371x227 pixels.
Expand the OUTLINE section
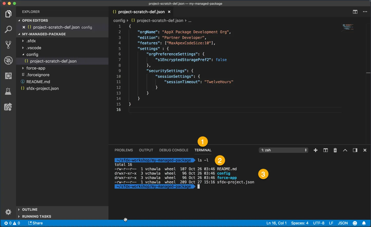click(30, 209)
